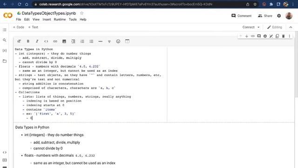Mirror cell in tab
Viewport: 298px width, 168px height.
pyautogui.click(x=278, y=36)
